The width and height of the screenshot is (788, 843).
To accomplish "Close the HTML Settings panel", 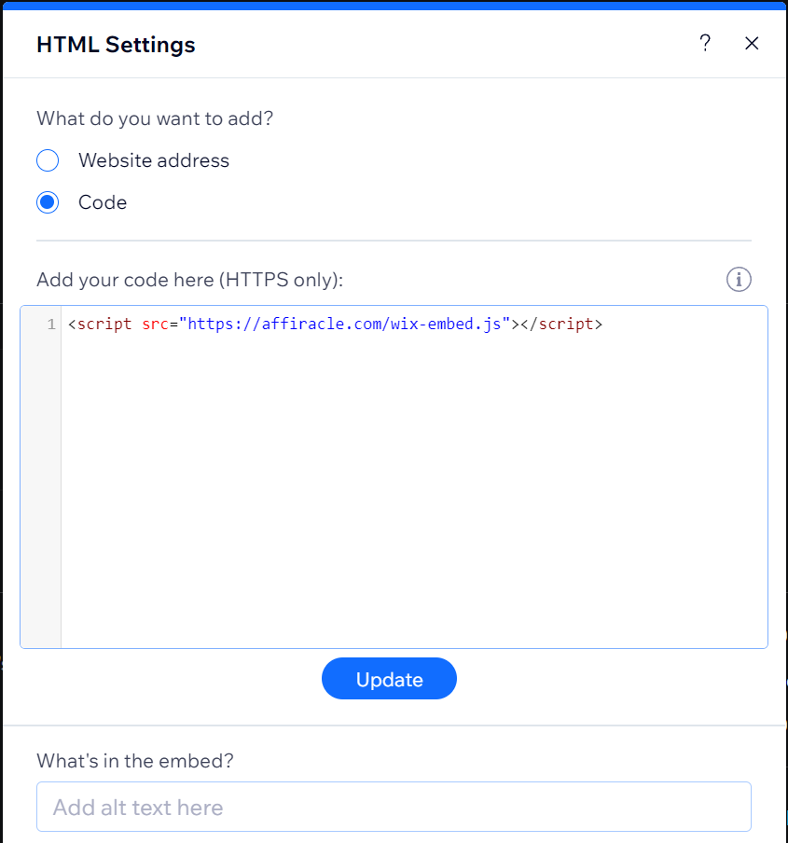I will [752, 43].
